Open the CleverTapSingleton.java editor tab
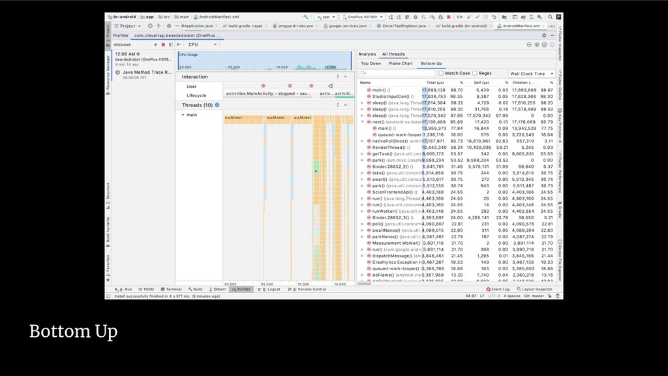 pyautogui.click(x=403, y=26)
